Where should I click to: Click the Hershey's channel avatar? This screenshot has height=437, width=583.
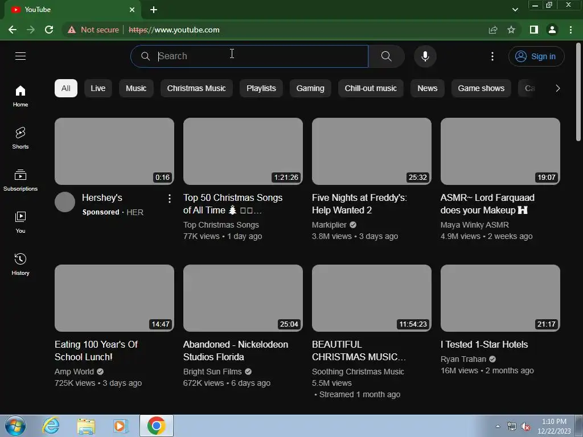65,202
